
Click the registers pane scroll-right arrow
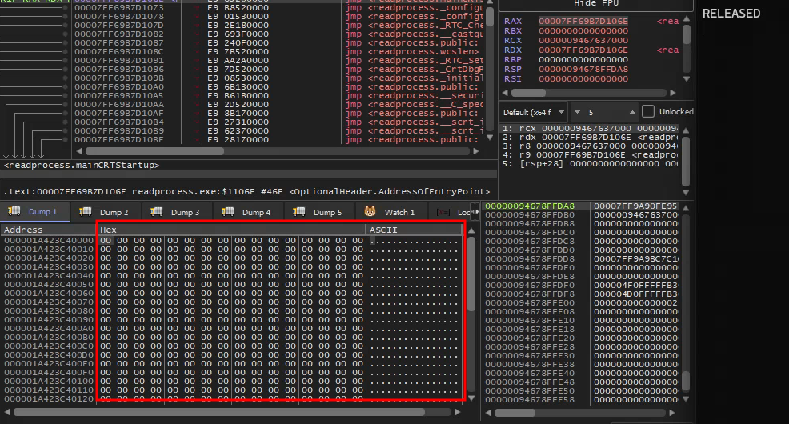click(672, 93)
